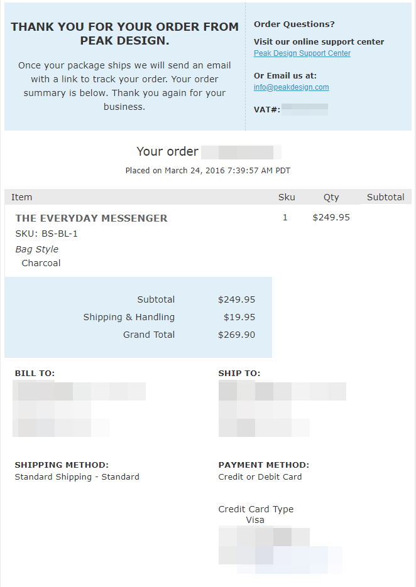Click The Everyday Messenger product name

tap(91, 218)
